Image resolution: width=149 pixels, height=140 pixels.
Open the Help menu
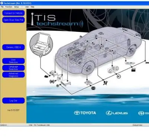32,7
